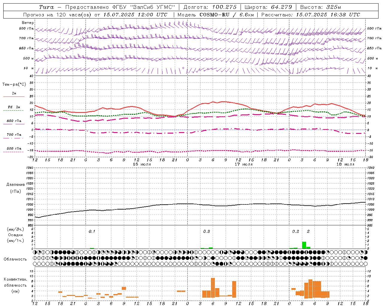Viewport: 383px width, 306px height.
Task: Click the "850 гПа" dashed legend entry under Тем-ра
Action: pyautogui.click(x=14, y=122)
